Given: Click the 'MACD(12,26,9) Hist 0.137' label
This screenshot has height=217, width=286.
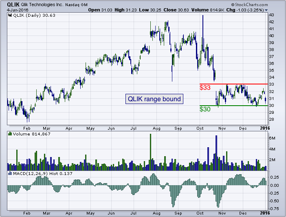Looking at the screenshot, I should click(42, 173).
